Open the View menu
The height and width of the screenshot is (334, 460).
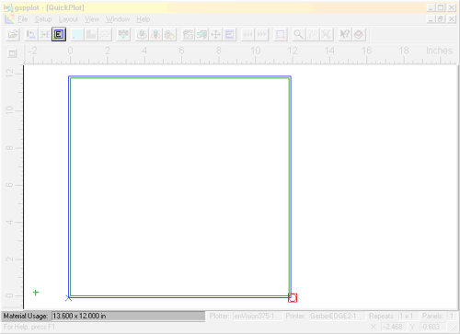pos(92,19)
